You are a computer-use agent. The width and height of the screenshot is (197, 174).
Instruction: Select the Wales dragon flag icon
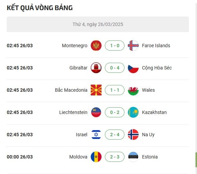133,90
